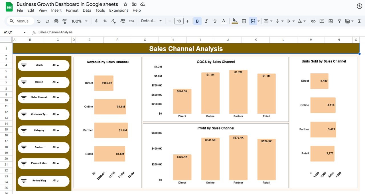Toggle bold formatting off
This screenshot has height=194, width=365.
[x=197, y=21]
